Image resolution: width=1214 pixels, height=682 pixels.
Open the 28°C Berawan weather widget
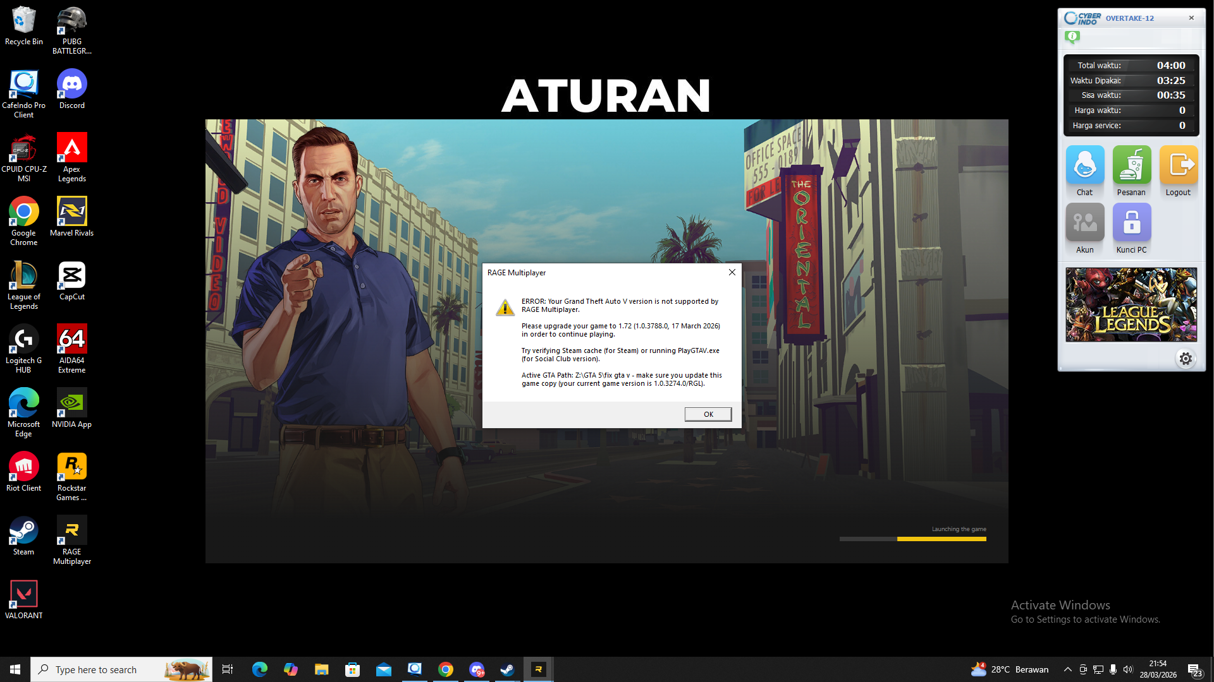(1010, 669)
